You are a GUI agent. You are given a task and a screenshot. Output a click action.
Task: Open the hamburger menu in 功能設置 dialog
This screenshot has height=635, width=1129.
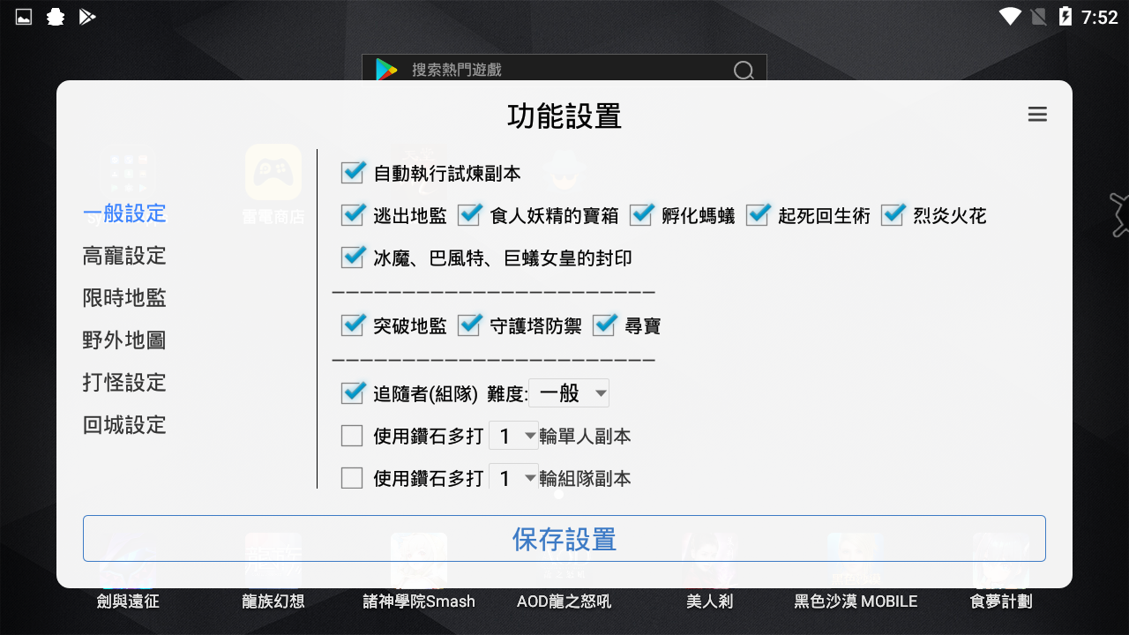(x=1037, y=114)
